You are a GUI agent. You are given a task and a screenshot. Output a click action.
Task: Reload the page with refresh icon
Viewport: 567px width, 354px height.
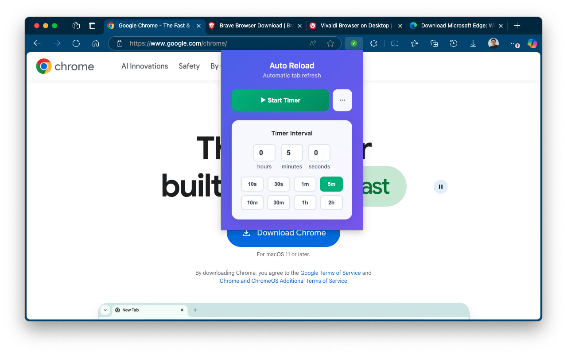pos(76,43)
